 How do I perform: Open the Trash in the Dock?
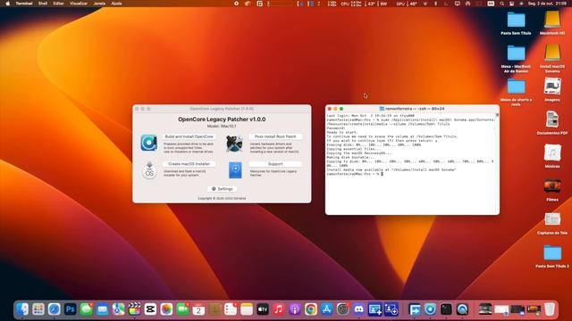[x=550, y=309]
